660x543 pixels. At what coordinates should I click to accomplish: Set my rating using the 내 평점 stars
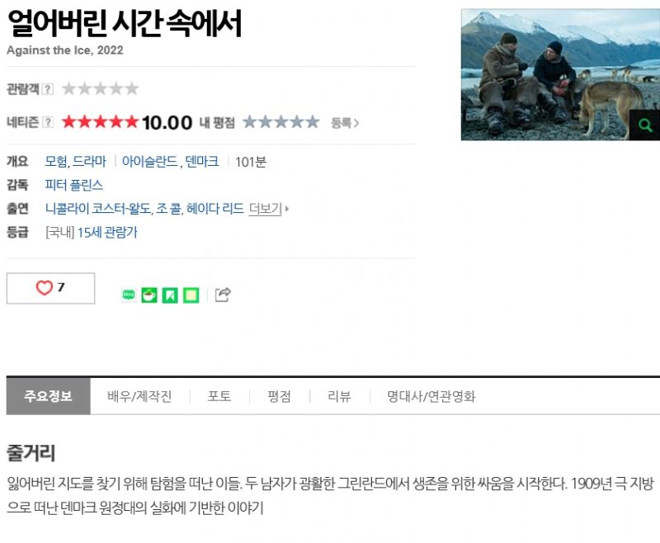point(281,122)
